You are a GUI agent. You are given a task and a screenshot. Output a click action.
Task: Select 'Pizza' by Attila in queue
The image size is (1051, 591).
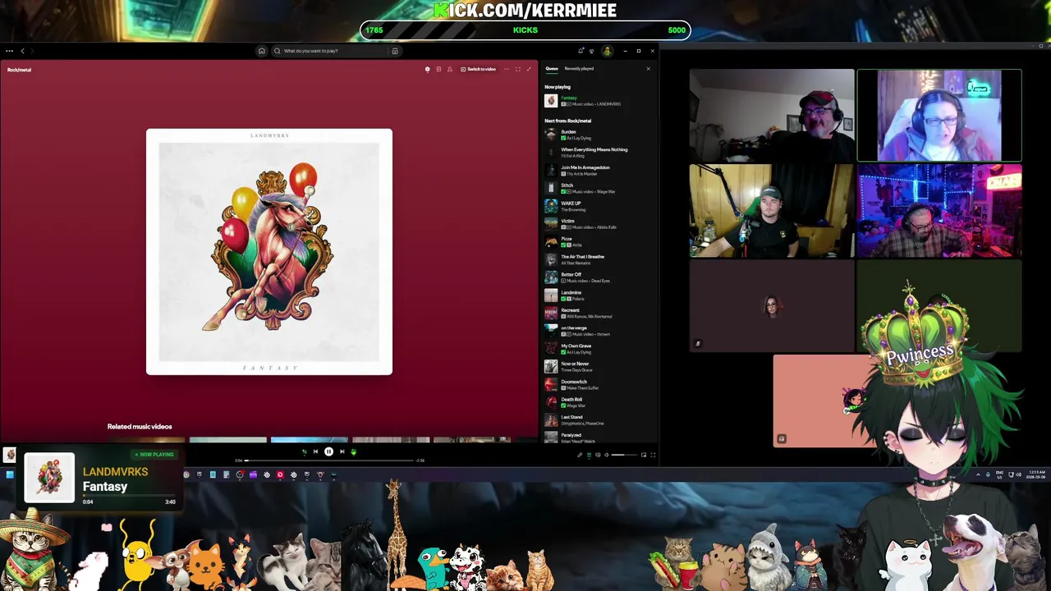click(599, 242)
